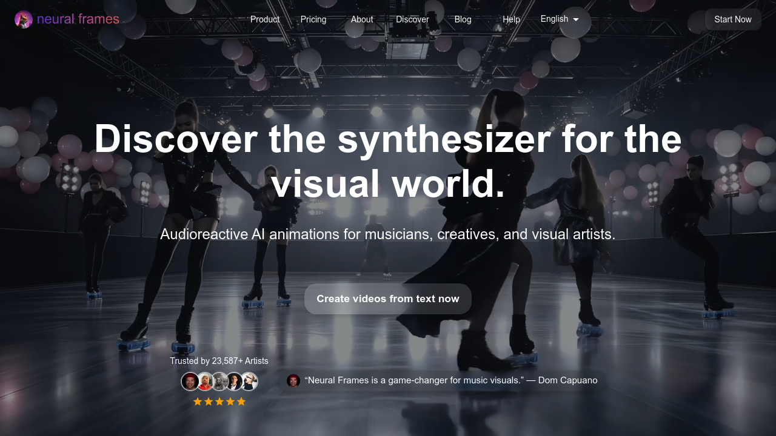Screen dimensions: 776x436
Task: Select the fourth artist avatar portrait
Action: [x=233, y=381]
